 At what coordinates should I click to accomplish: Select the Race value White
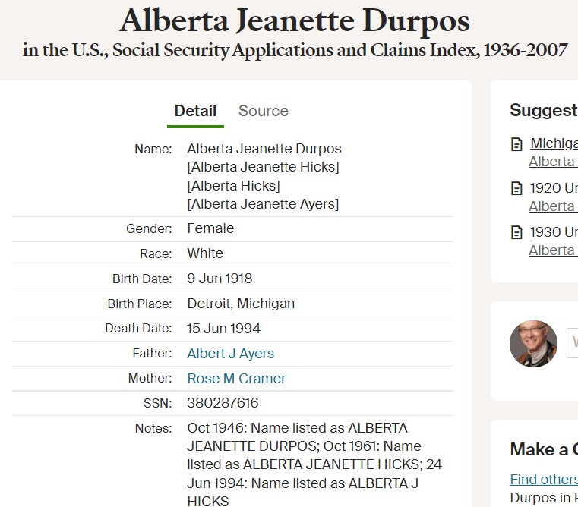205,253
